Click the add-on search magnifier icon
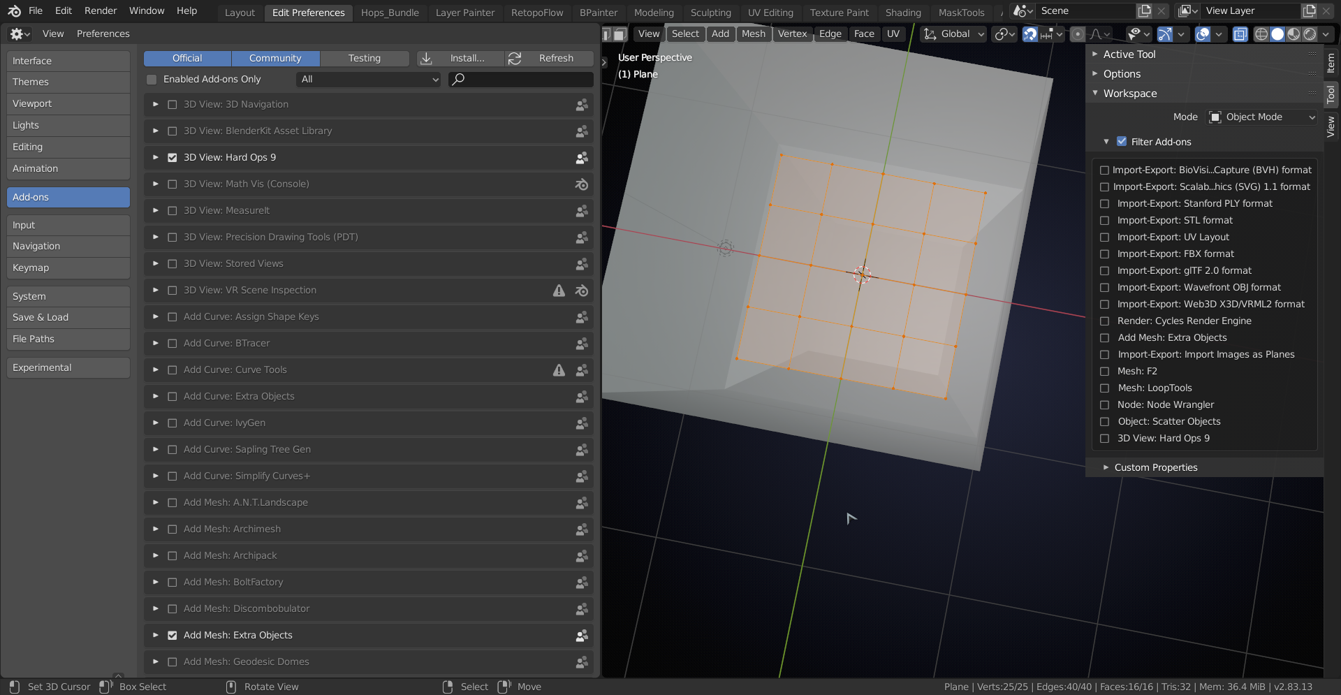The image size is (1341, 695). pyautogui.click(x=458, y=80)
